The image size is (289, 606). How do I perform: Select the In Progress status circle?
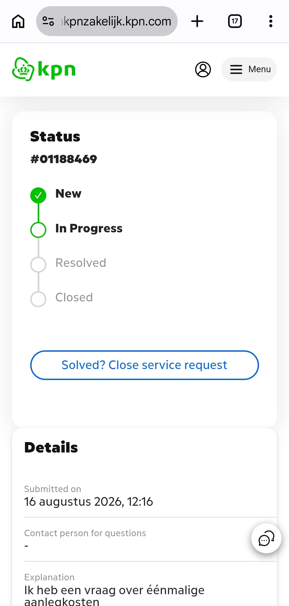pyautogui.click(x=38, y=230)
